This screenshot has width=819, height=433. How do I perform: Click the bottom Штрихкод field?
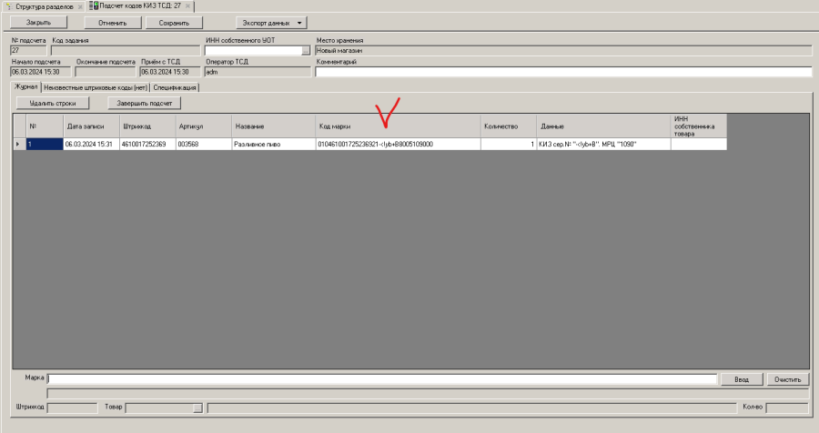(72, 408)
